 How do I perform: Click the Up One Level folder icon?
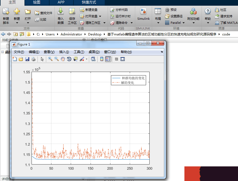pos(16,34)
